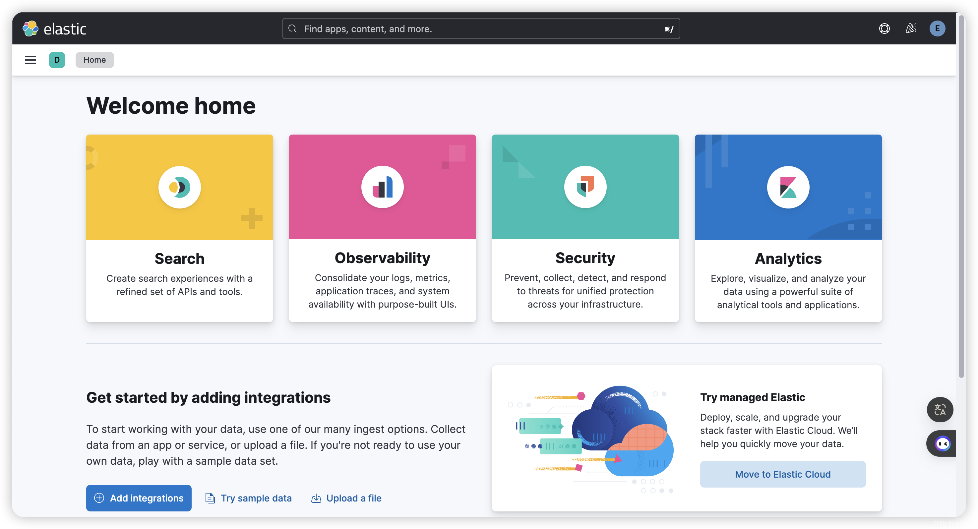Click the Security solution card icon
Screen dimensions: 978x529
point(585,187)
